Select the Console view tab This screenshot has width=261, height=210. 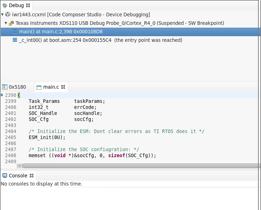click(18, 176)
